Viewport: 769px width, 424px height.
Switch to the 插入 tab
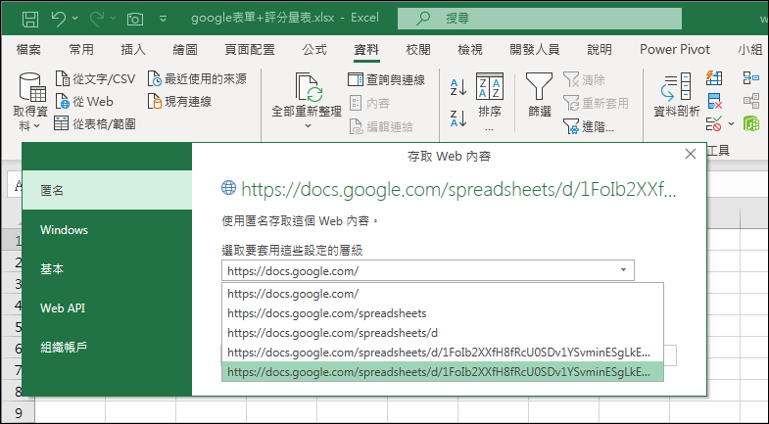(x=133, y=50)
